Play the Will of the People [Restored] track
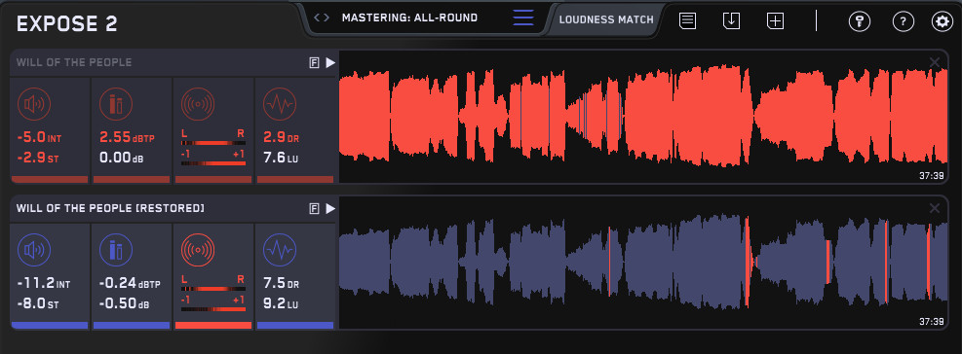The image size is (962, 354). coord(330,209)
